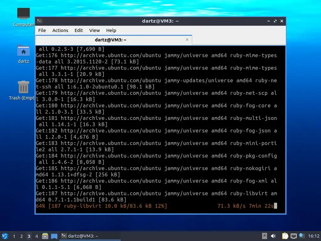Select the dartz@VM3 taskbar window button

click(90, 236)
